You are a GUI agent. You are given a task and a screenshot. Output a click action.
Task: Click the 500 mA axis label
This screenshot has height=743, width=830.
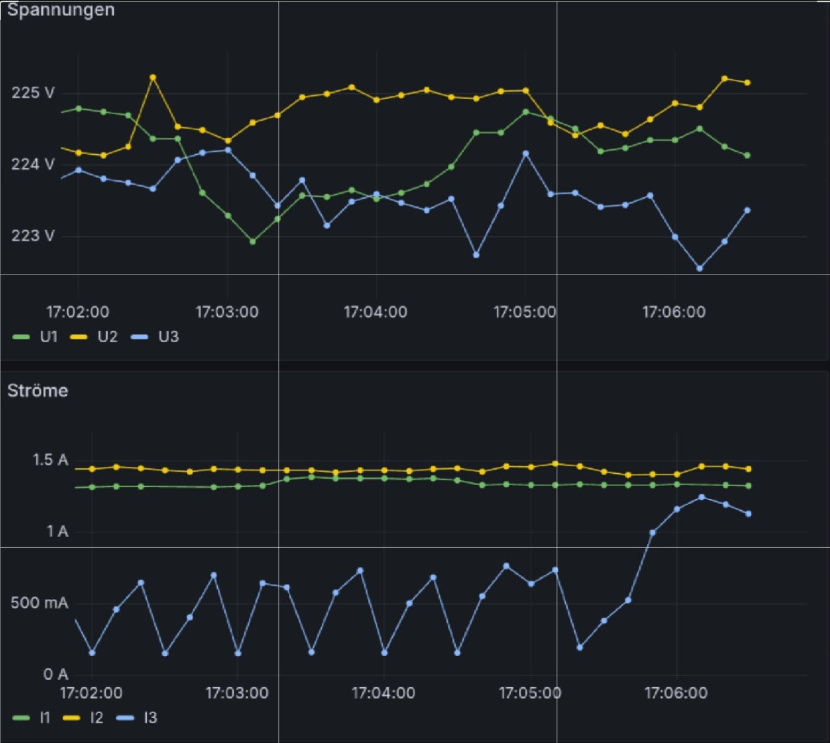(x=39, y=603)
